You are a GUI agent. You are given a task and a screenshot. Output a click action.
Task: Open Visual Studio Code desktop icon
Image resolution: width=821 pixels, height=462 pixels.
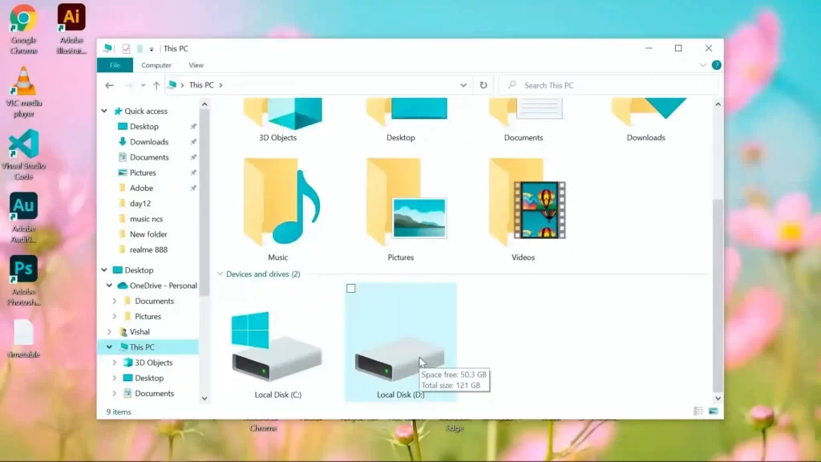(23, 155)
